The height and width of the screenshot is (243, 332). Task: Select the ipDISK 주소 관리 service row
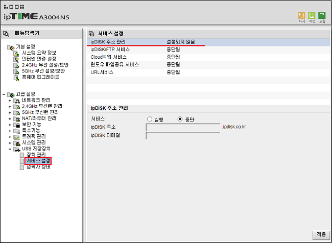point(208,42)
